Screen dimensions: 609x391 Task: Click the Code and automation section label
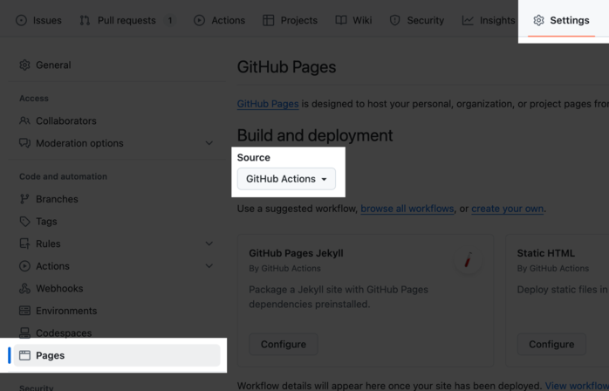coord(64,176)
